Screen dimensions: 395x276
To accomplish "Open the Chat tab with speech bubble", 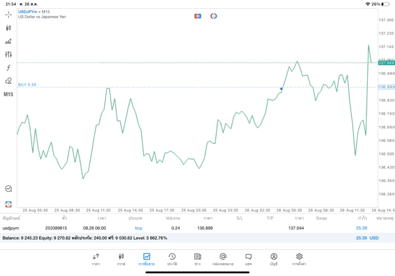I will tap(248, 259).
